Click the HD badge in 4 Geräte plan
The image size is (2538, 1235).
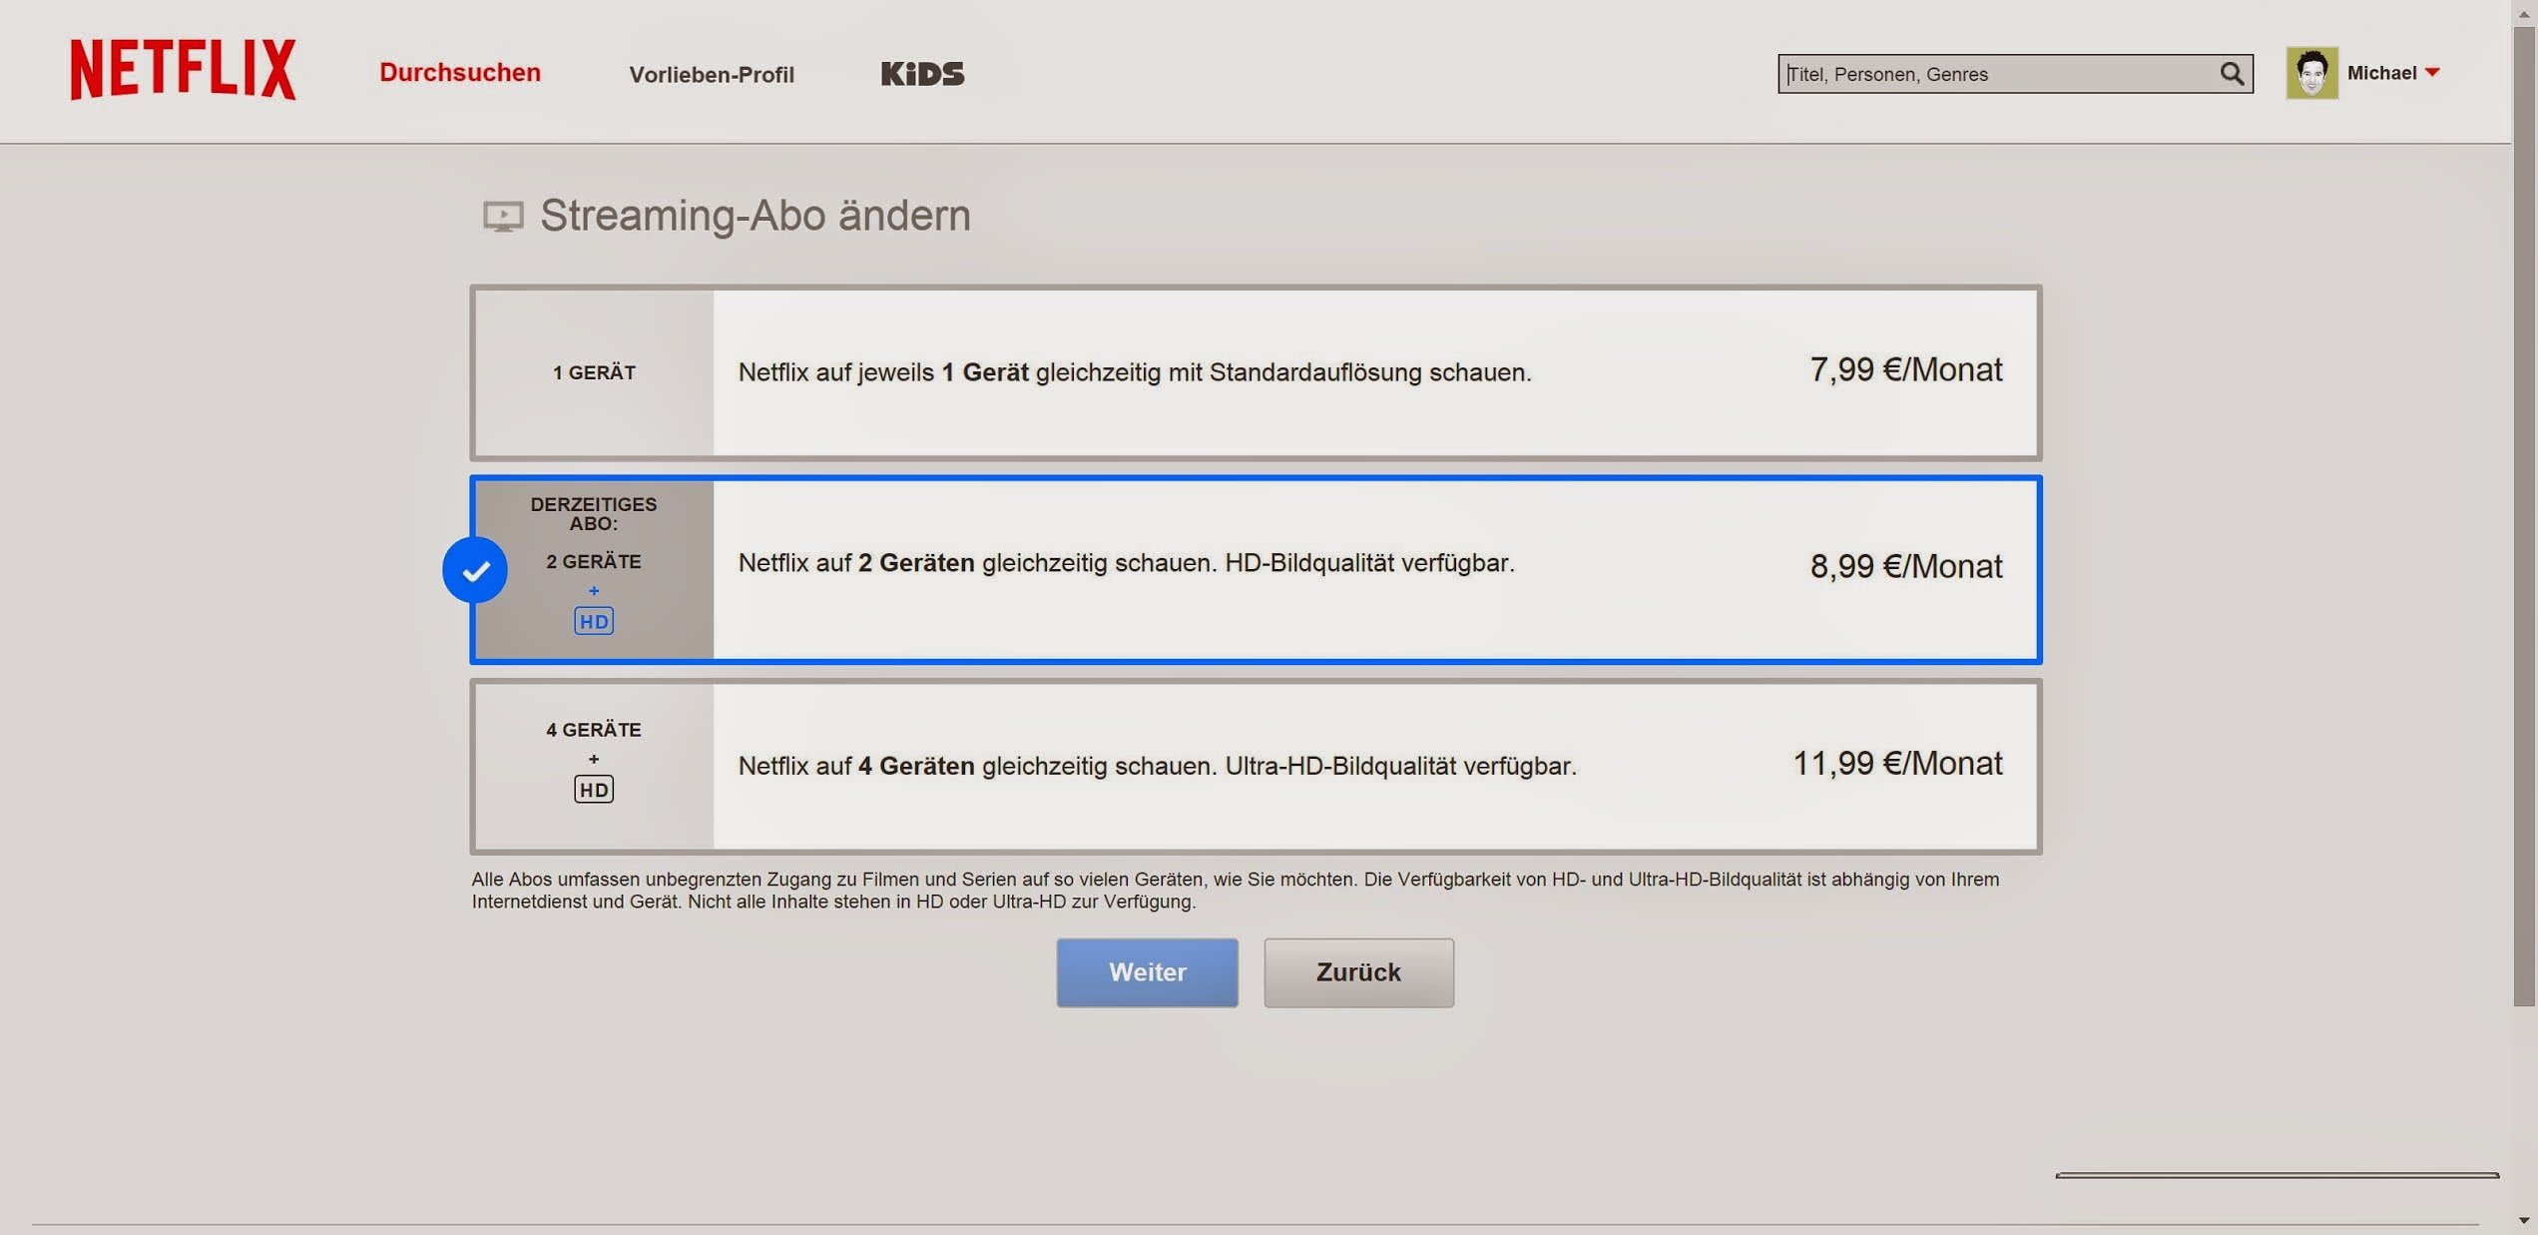coord(594,790)
